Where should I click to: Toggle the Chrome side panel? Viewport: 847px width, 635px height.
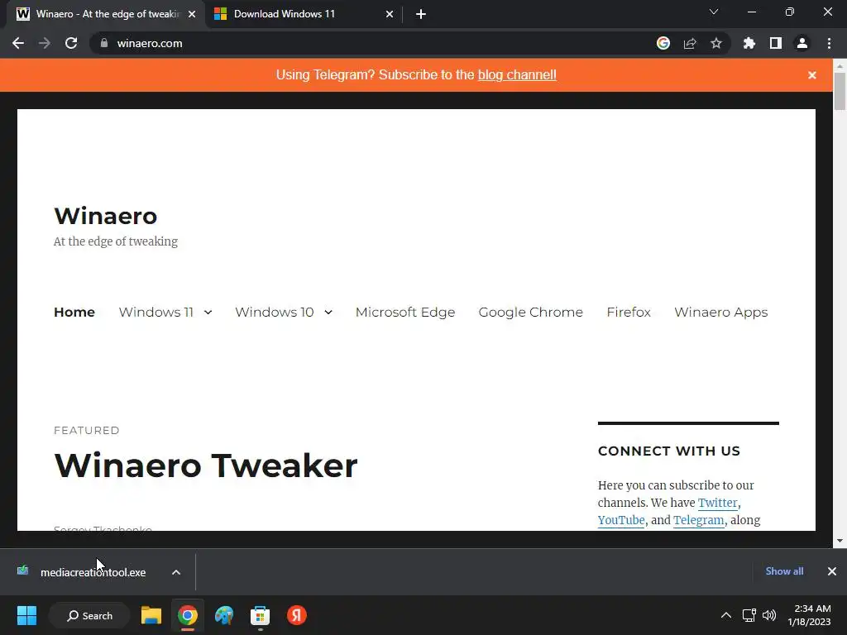click(776, 43)
